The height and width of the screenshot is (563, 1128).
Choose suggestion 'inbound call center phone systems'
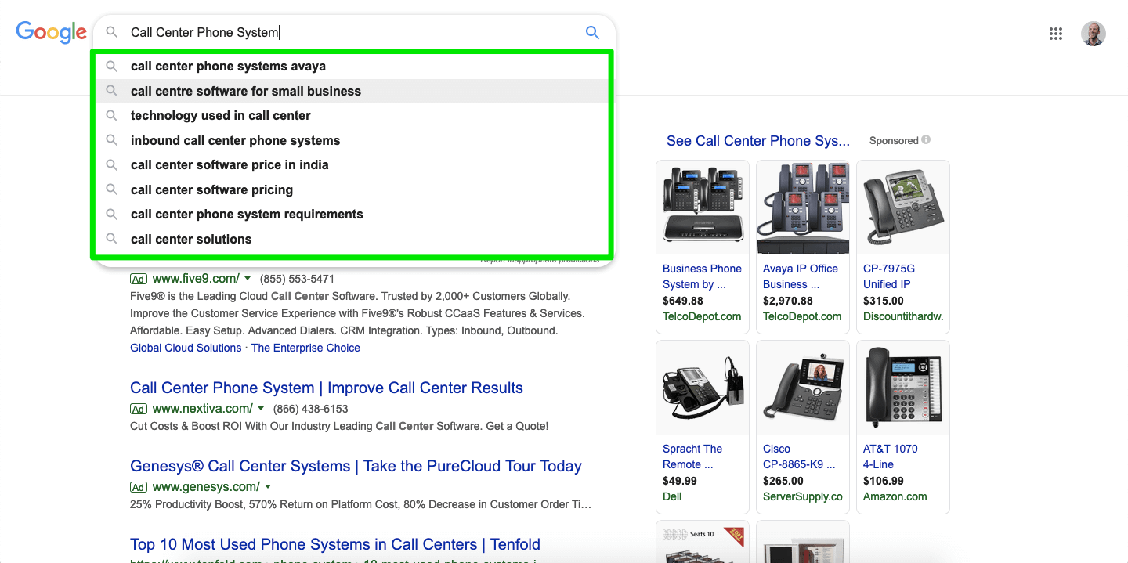click(235, 141)
